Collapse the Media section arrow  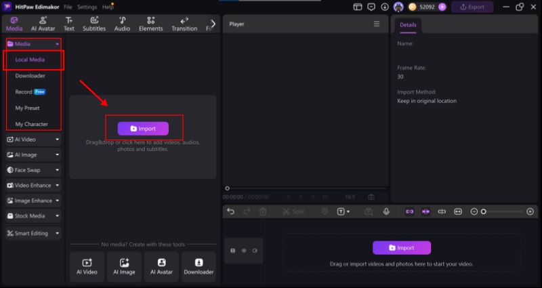pyautogui.click(x=57, y=44)
